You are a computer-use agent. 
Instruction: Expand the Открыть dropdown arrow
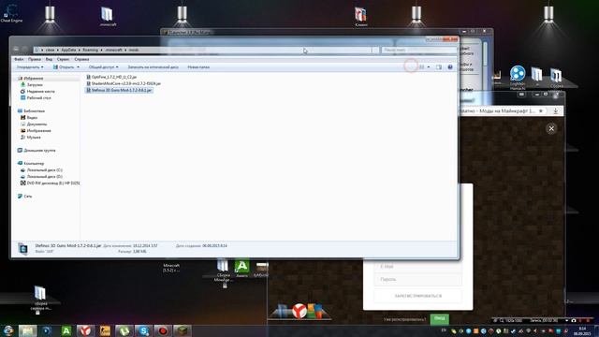tap(79, 67)
